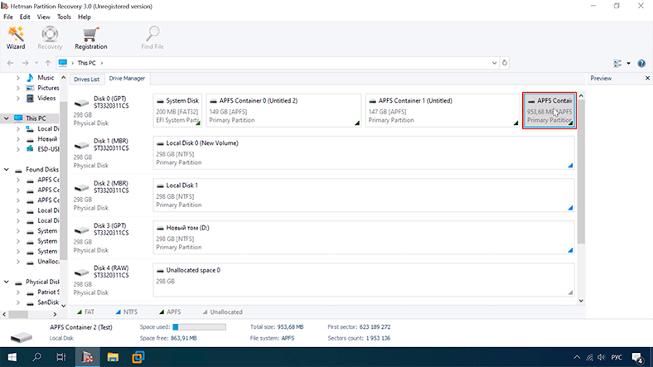
Task: Close the Preview panel
Action: [x=647, y=78]
